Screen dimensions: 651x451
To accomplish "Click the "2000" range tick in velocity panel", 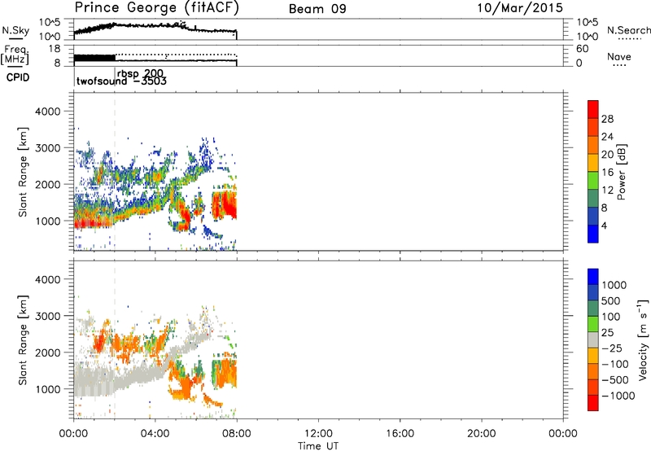I will tap(47, 352).
